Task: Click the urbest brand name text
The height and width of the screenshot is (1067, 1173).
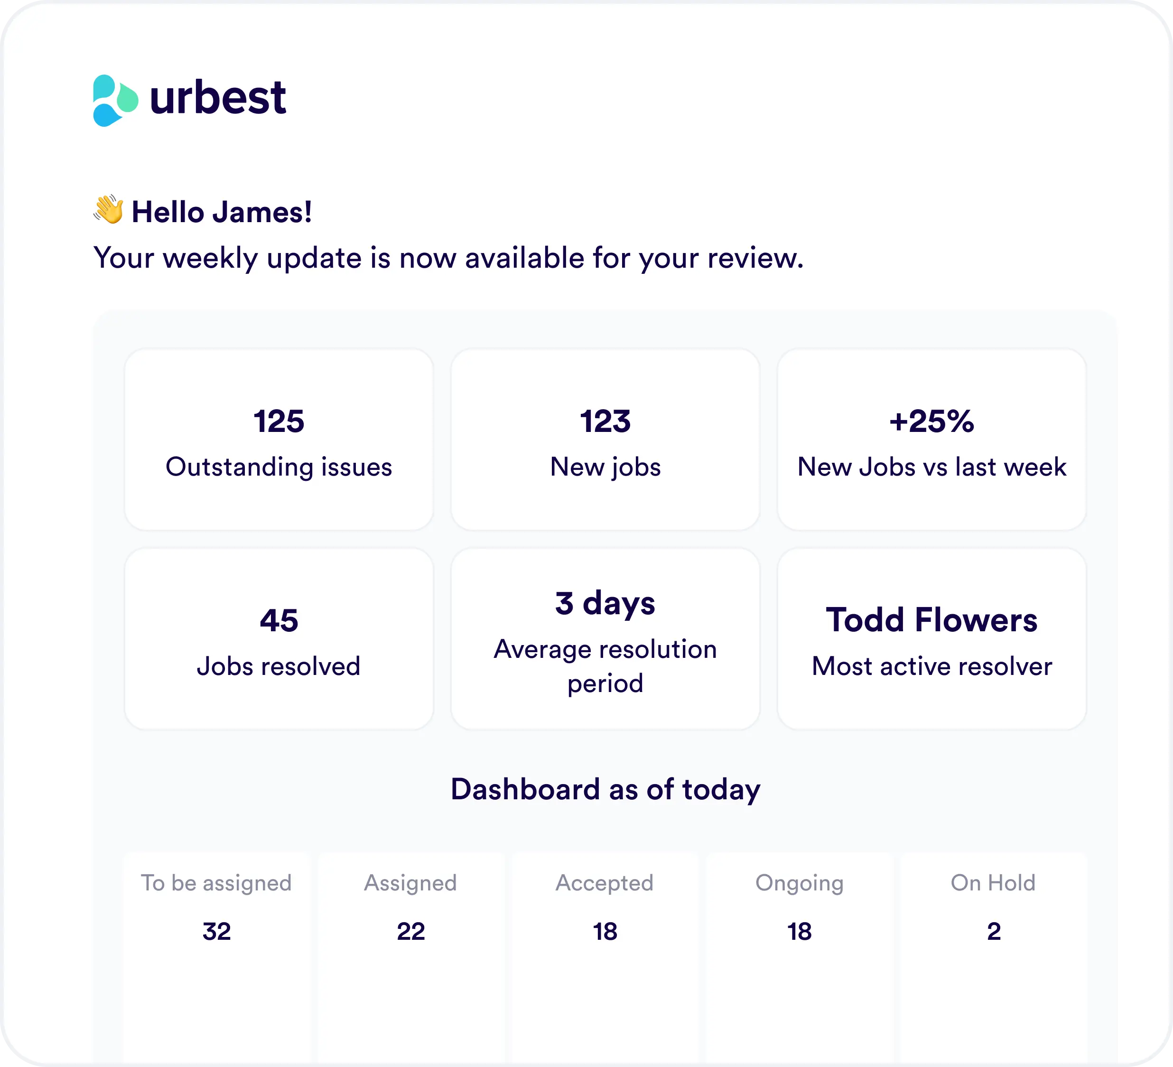Action: point(218,97)
